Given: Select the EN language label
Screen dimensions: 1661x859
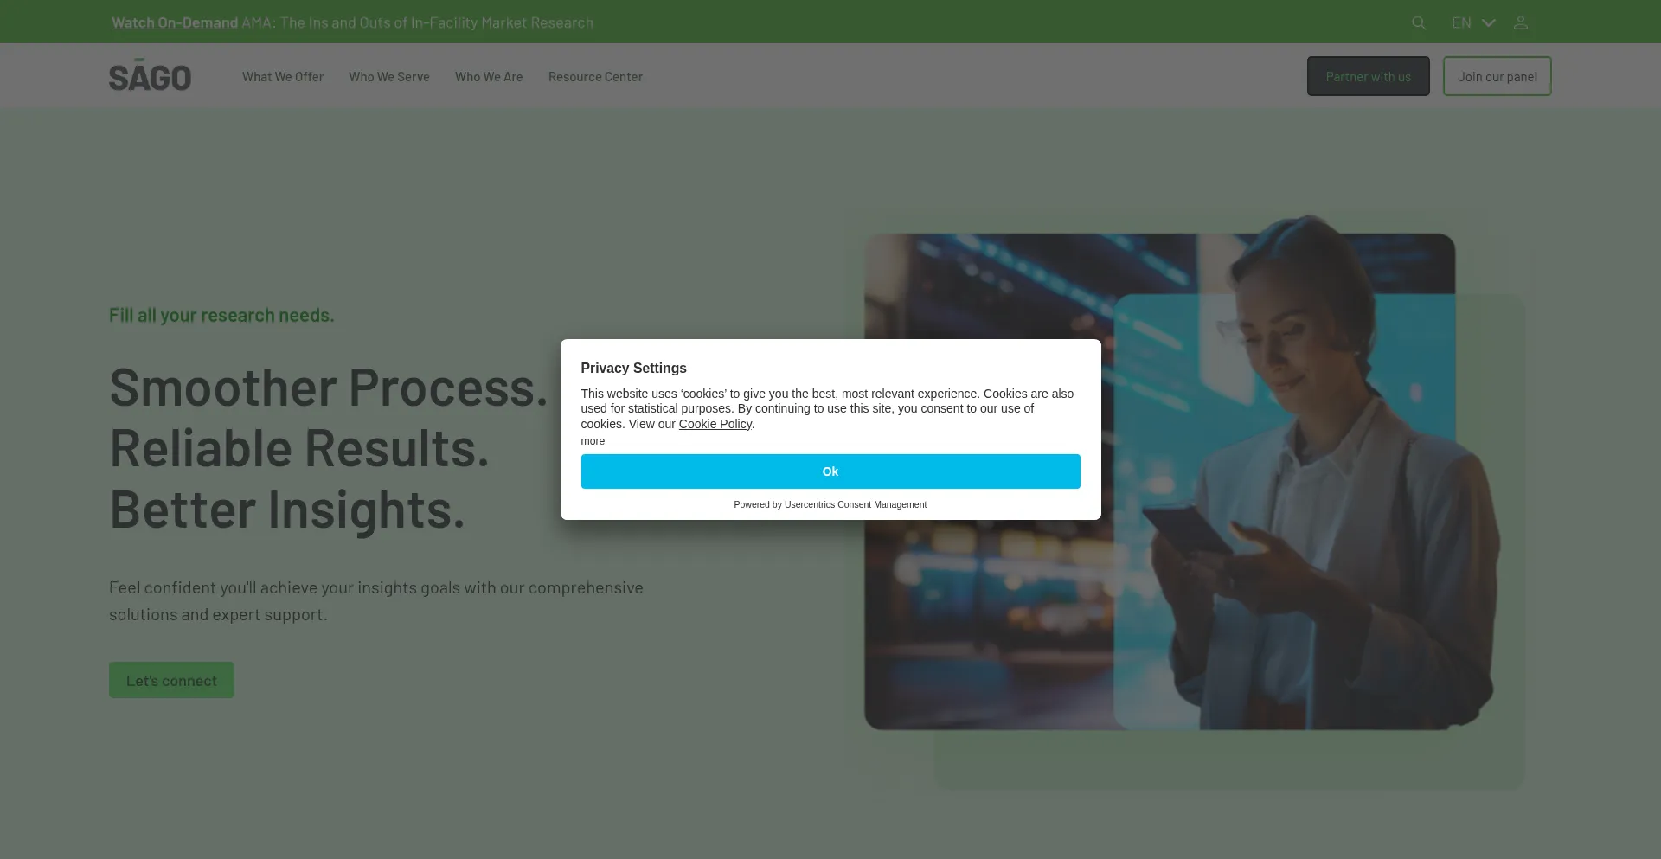Looking at the screenshot, I should [1460, 23].
